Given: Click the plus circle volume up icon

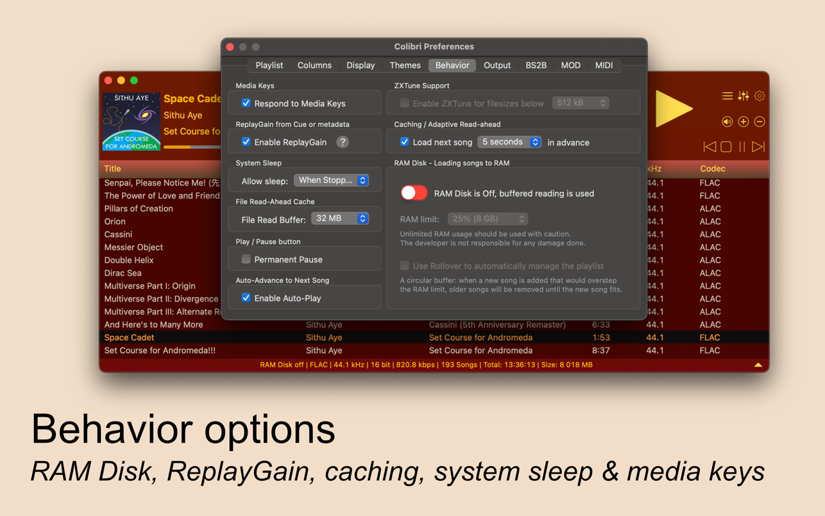Looking at the screenshot, I should tap(744, 122).
